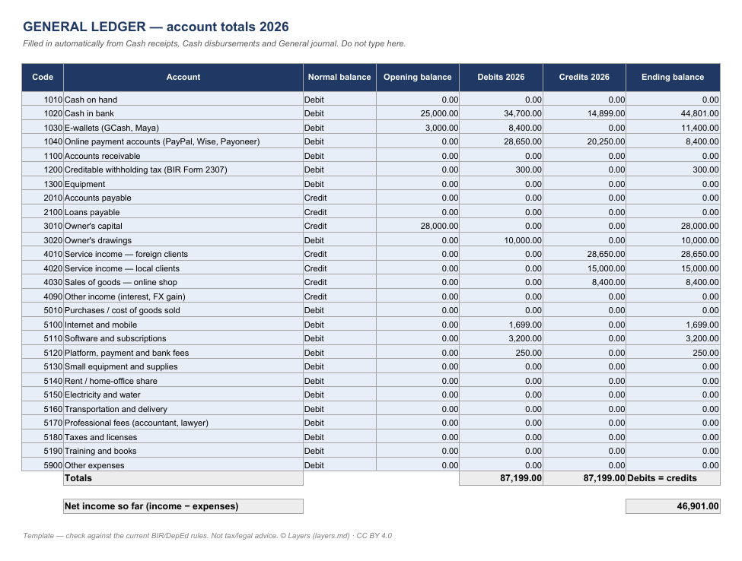Select E-wallets ending balance 11,400.00
Screen dimensions: 742x561
673,128
